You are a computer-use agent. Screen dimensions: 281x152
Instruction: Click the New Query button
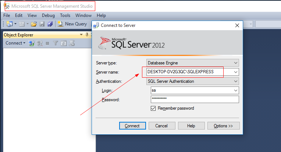point(72,24)
